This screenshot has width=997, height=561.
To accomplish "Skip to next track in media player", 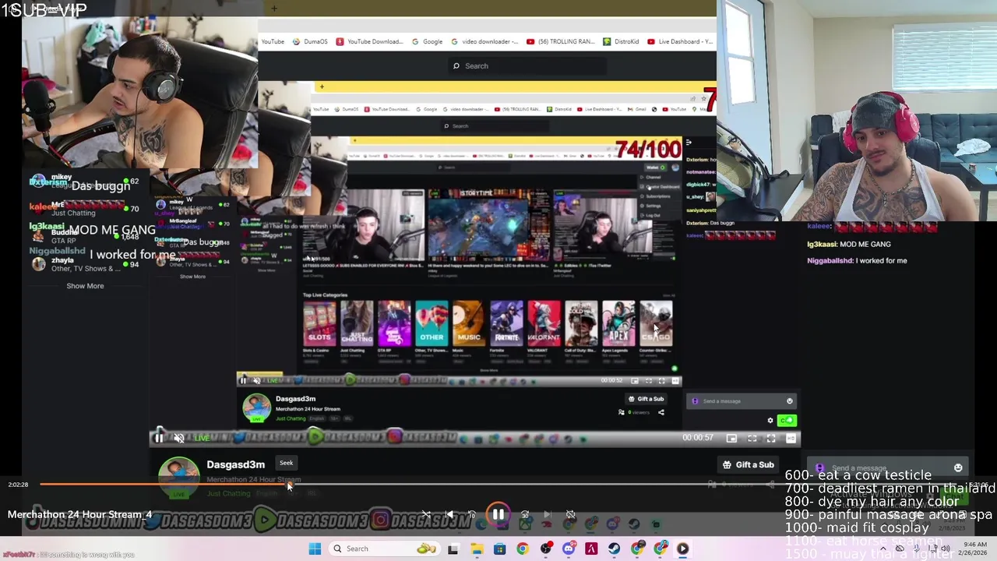I will [x=547, y=514].
